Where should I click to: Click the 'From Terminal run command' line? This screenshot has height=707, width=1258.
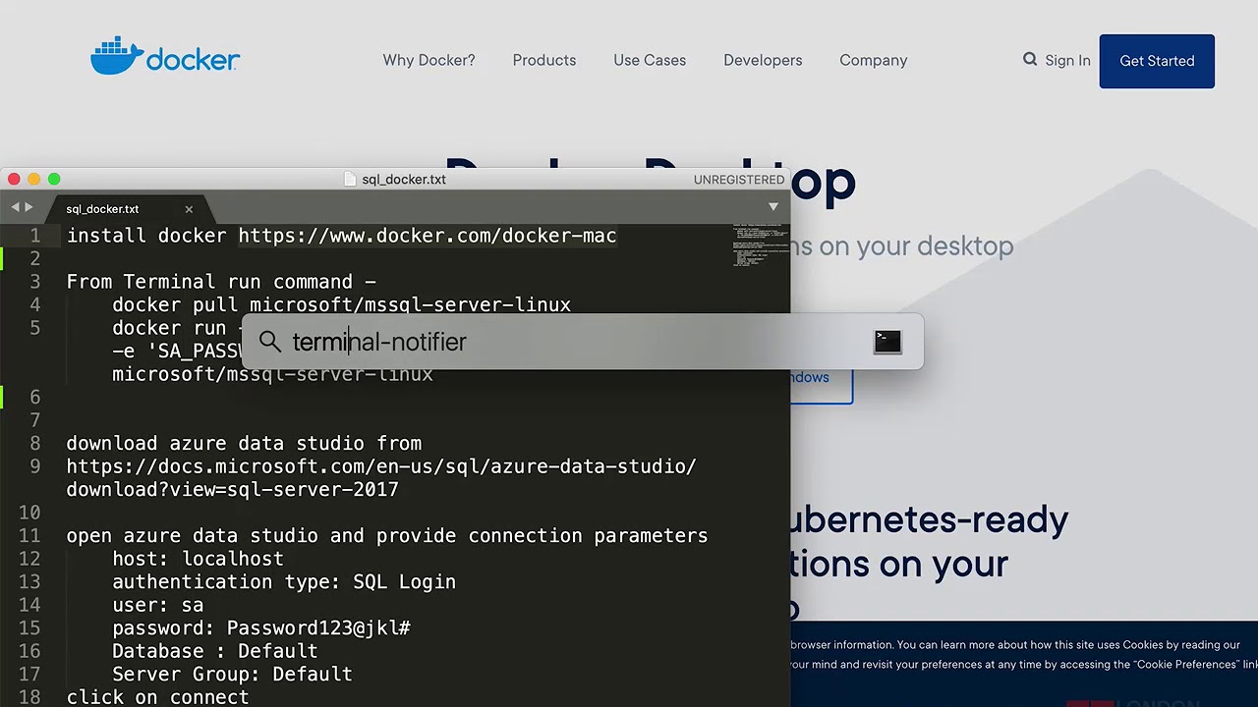[221, 282]
